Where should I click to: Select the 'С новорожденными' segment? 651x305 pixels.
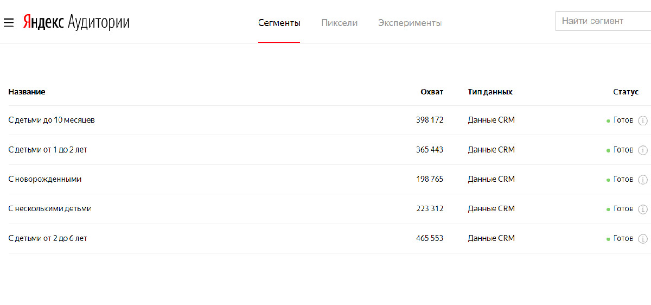tap(45, 179)
